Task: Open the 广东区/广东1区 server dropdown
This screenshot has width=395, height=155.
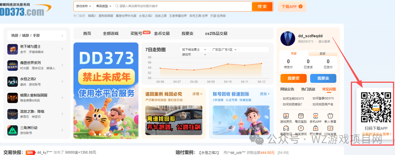Action: pyautogui.click(x=224, y=49)
